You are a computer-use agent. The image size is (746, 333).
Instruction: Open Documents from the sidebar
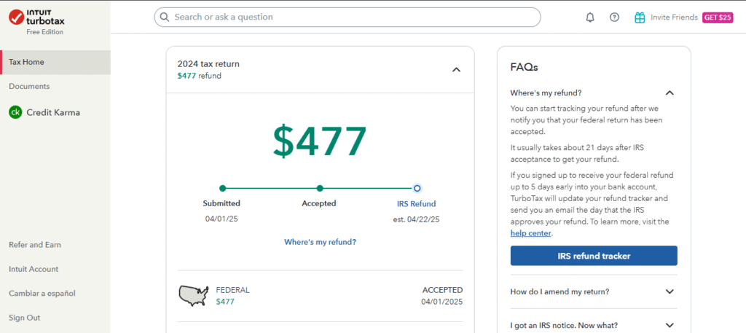[x=29, y=86]
